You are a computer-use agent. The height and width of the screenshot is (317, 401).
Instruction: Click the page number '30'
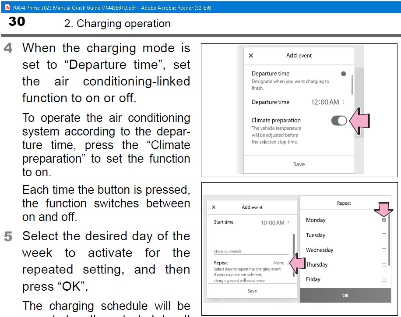(x=17, y=21)
